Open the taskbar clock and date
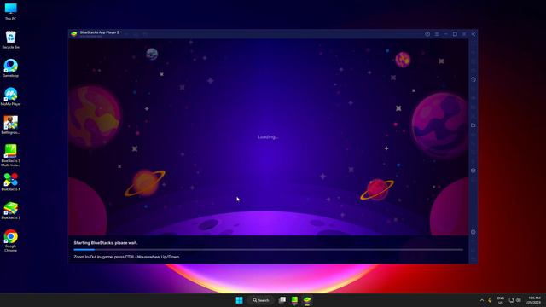 [x=533, y=300]
